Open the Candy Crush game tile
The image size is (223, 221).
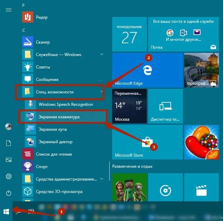coord(202,142)
